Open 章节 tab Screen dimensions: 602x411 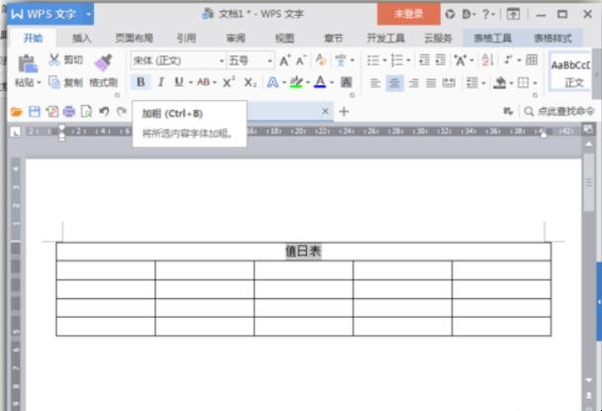tap(334, 38)
